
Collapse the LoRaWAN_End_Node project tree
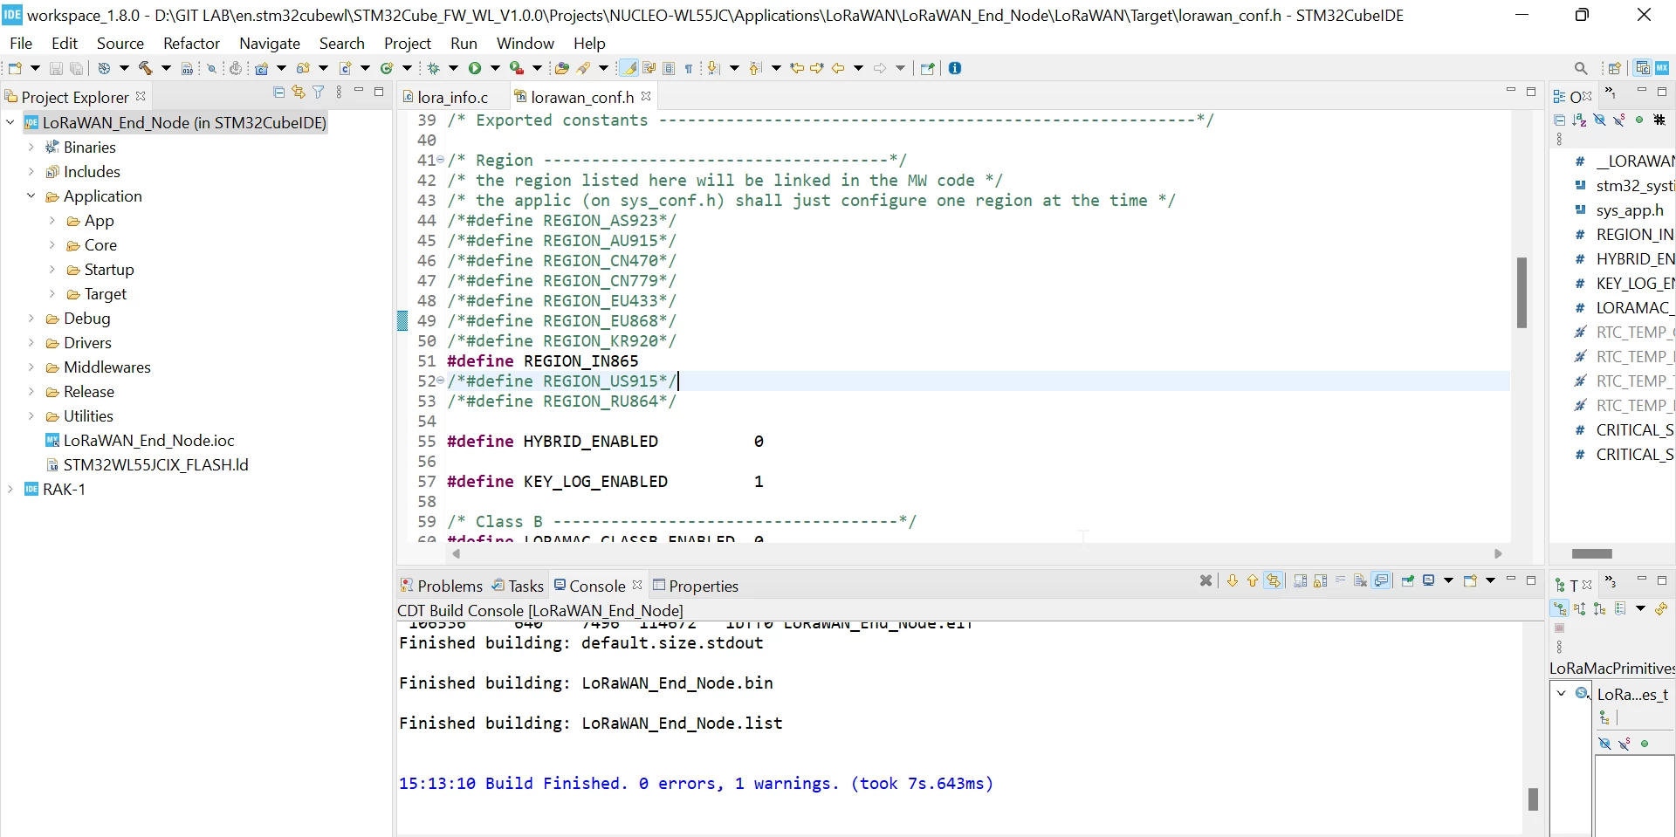pyautogui.click(x=10, y=123)
